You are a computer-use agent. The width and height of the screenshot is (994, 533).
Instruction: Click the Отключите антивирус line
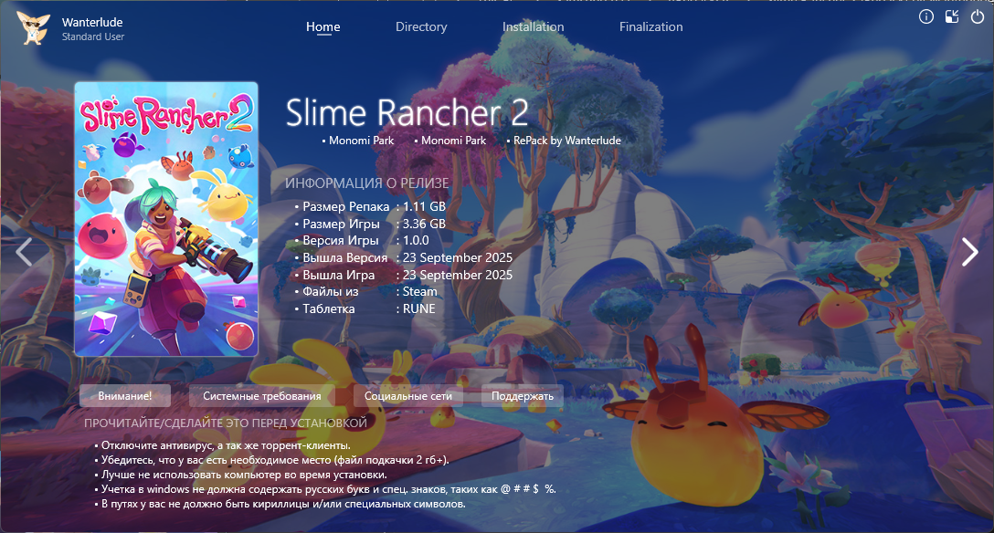(x=226, y=445)
